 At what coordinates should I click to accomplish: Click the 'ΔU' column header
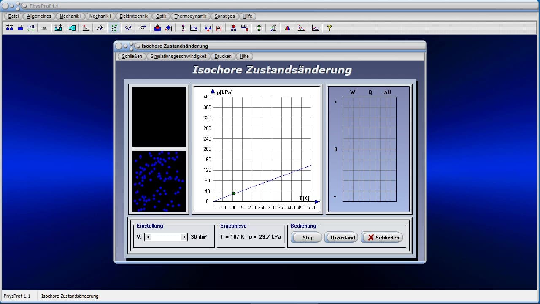[x=387, y=92]
